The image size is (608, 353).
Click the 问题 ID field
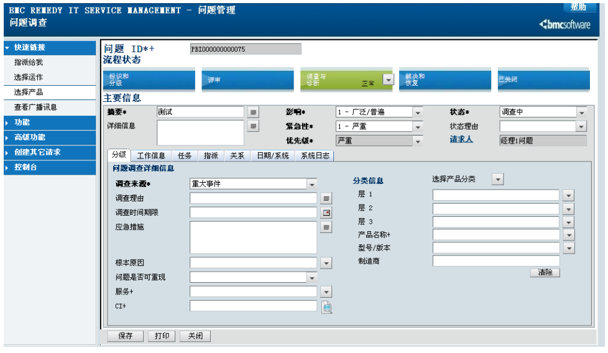(x=246, y=49)
